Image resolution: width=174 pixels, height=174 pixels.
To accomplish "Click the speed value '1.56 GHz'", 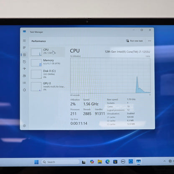I will 91,104.
